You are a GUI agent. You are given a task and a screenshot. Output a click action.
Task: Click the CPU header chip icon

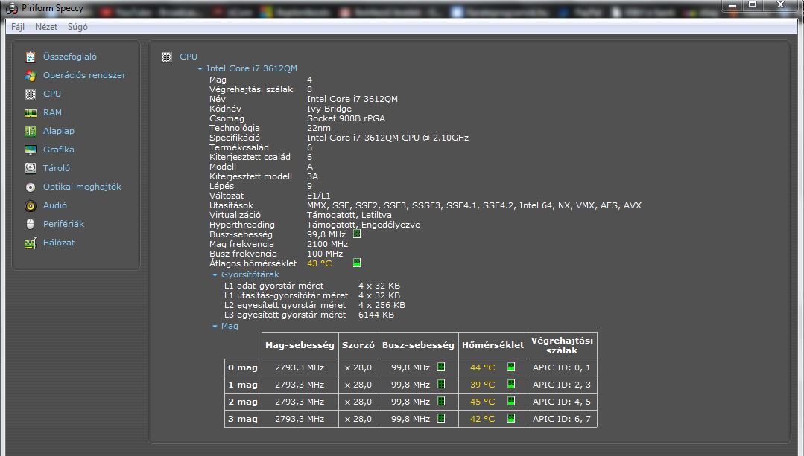click(167, 57)
